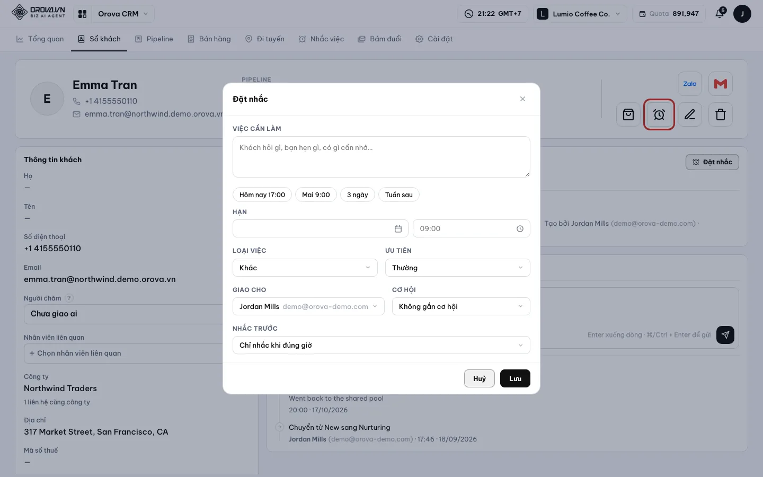The height and width of the screenshot is (477, 763).
Task: Open the Loại việc dropdown
Action: [305, 268]
